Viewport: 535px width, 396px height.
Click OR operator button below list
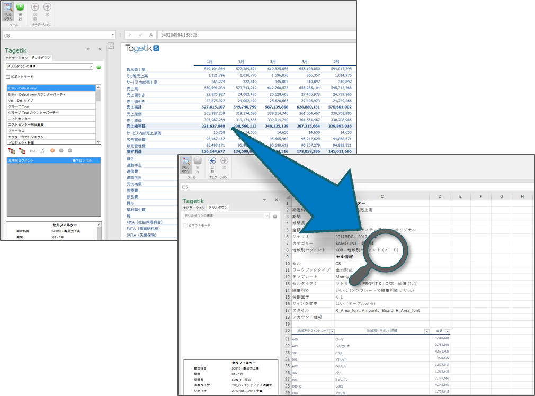(32, 151)
